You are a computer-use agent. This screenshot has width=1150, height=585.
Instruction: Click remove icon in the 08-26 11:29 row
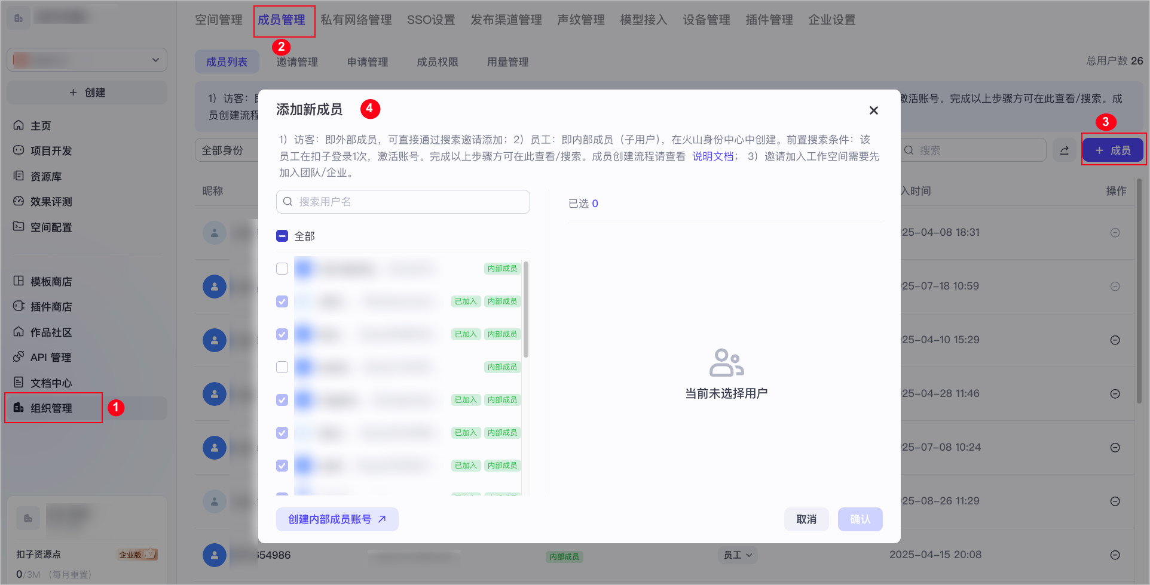(x=1115, y=501)
